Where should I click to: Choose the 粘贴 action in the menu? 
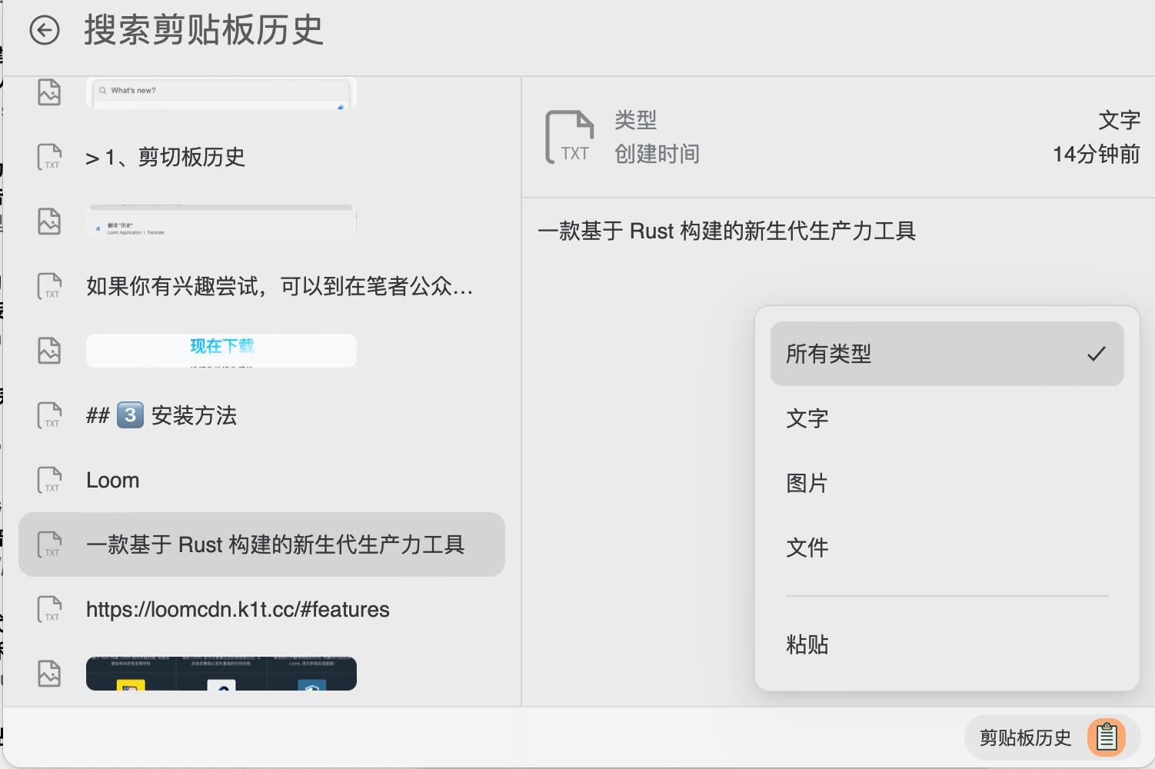[x=947, y=644]
